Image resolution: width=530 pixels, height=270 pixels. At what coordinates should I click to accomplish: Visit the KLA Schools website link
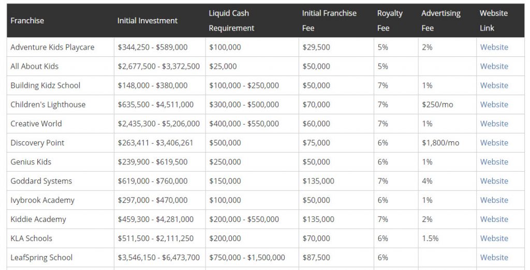494,238
